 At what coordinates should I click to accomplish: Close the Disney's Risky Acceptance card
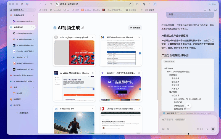coord(139,109)
